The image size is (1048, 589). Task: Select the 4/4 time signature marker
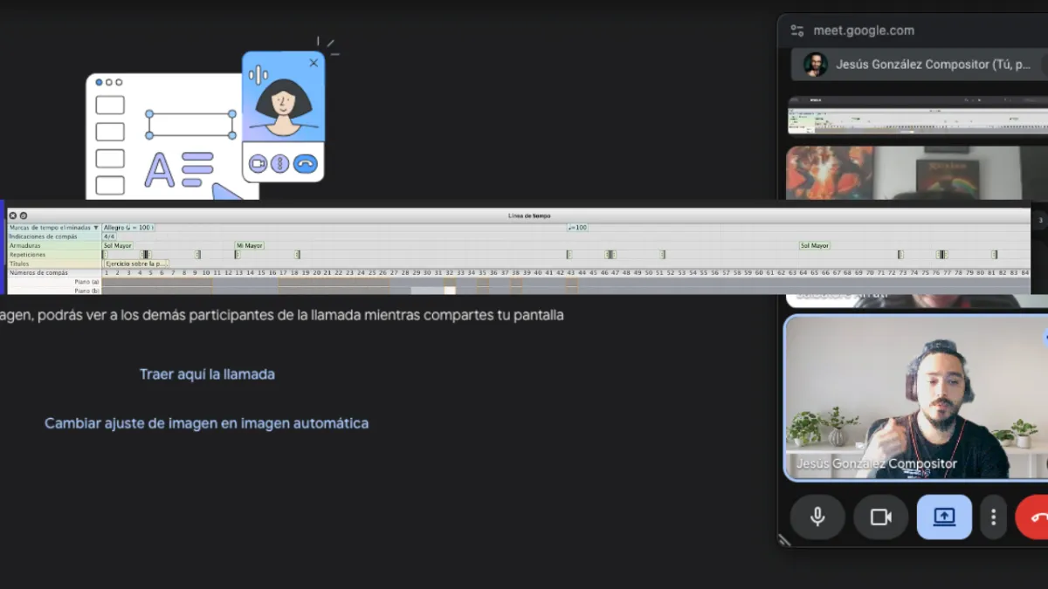[x=109, y=236]
